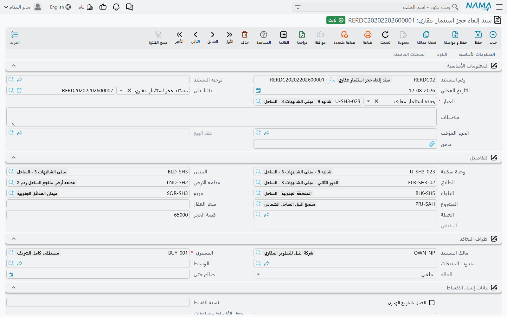507x317 pixels.
Task: Click the قيمة الحجز field with 65000
Action: pos(98,215)
